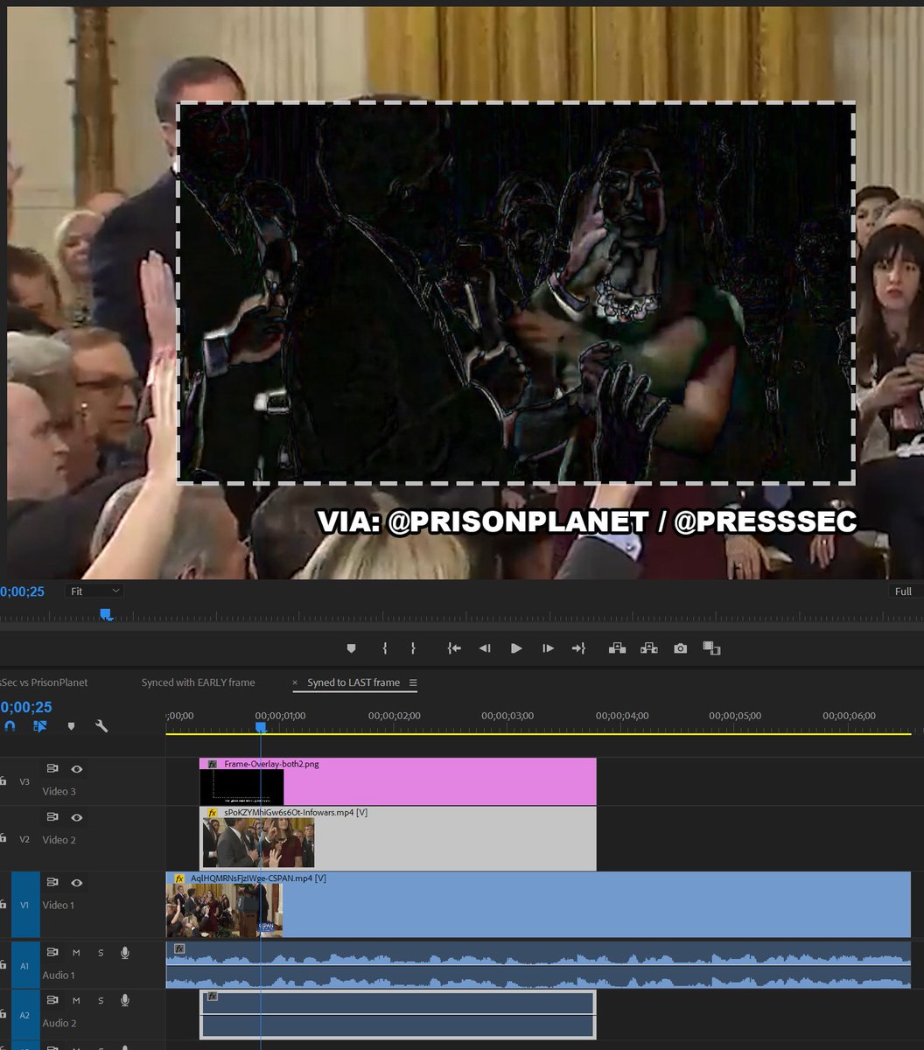Viewport: 924px width, 1050px height.
Task: Hide the Video 1 track output
Action: [77, 883]
